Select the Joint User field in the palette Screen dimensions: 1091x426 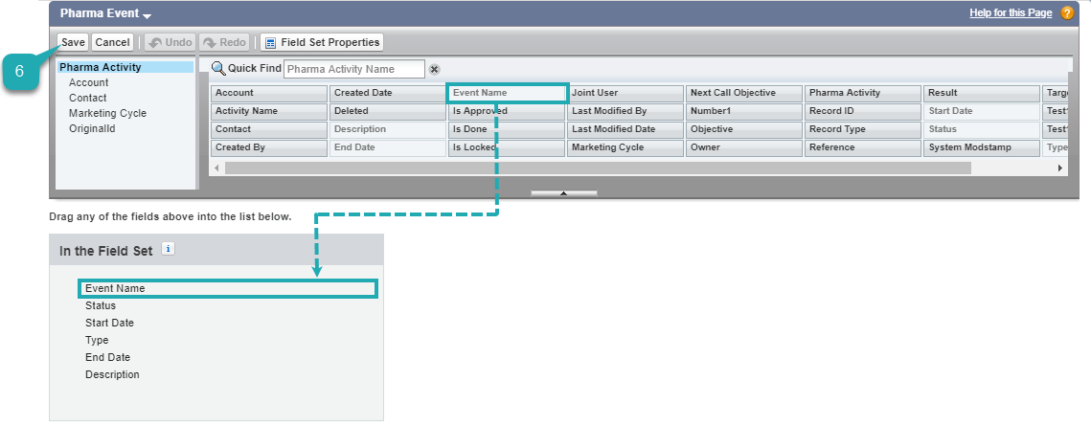[624, 94]
